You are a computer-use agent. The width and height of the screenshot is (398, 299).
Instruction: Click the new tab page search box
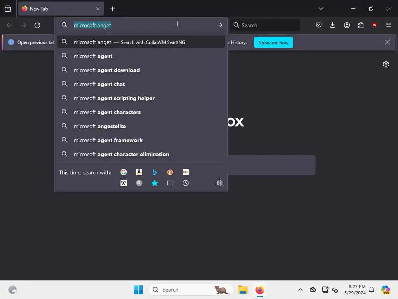point(271,165)
